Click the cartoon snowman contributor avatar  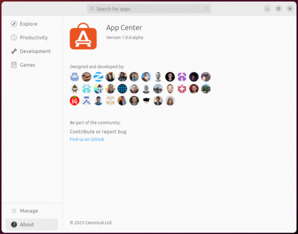tap(98, 89)
